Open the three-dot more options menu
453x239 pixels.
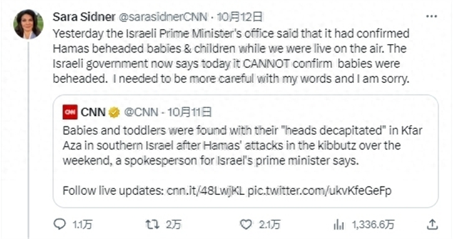pyautogui.click(x=432, y=16)
